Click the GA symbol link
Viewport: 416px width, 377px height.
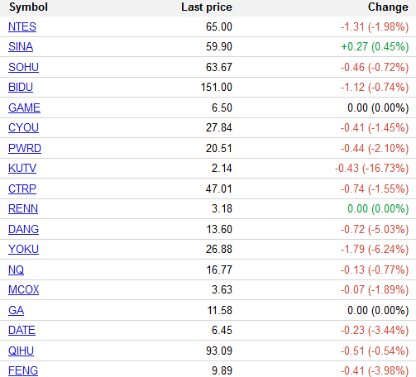point(16,310)
